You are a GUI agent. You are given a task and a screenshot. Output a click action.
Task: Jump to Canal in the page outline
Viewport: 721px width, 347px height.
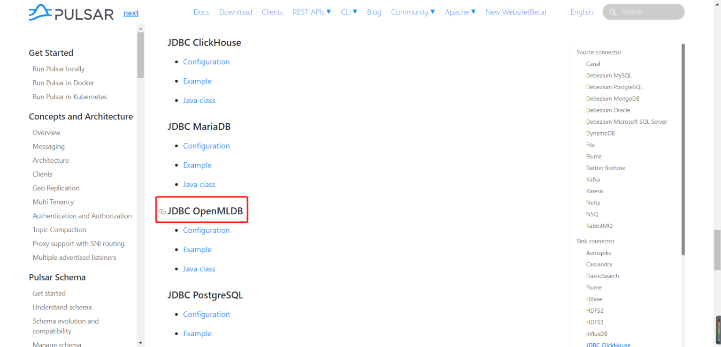593,64
